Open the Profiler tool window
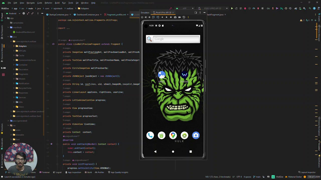 tap(100, 172)
